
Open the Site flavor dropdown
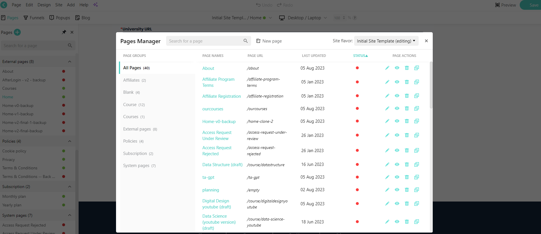[x=386, y=41]
